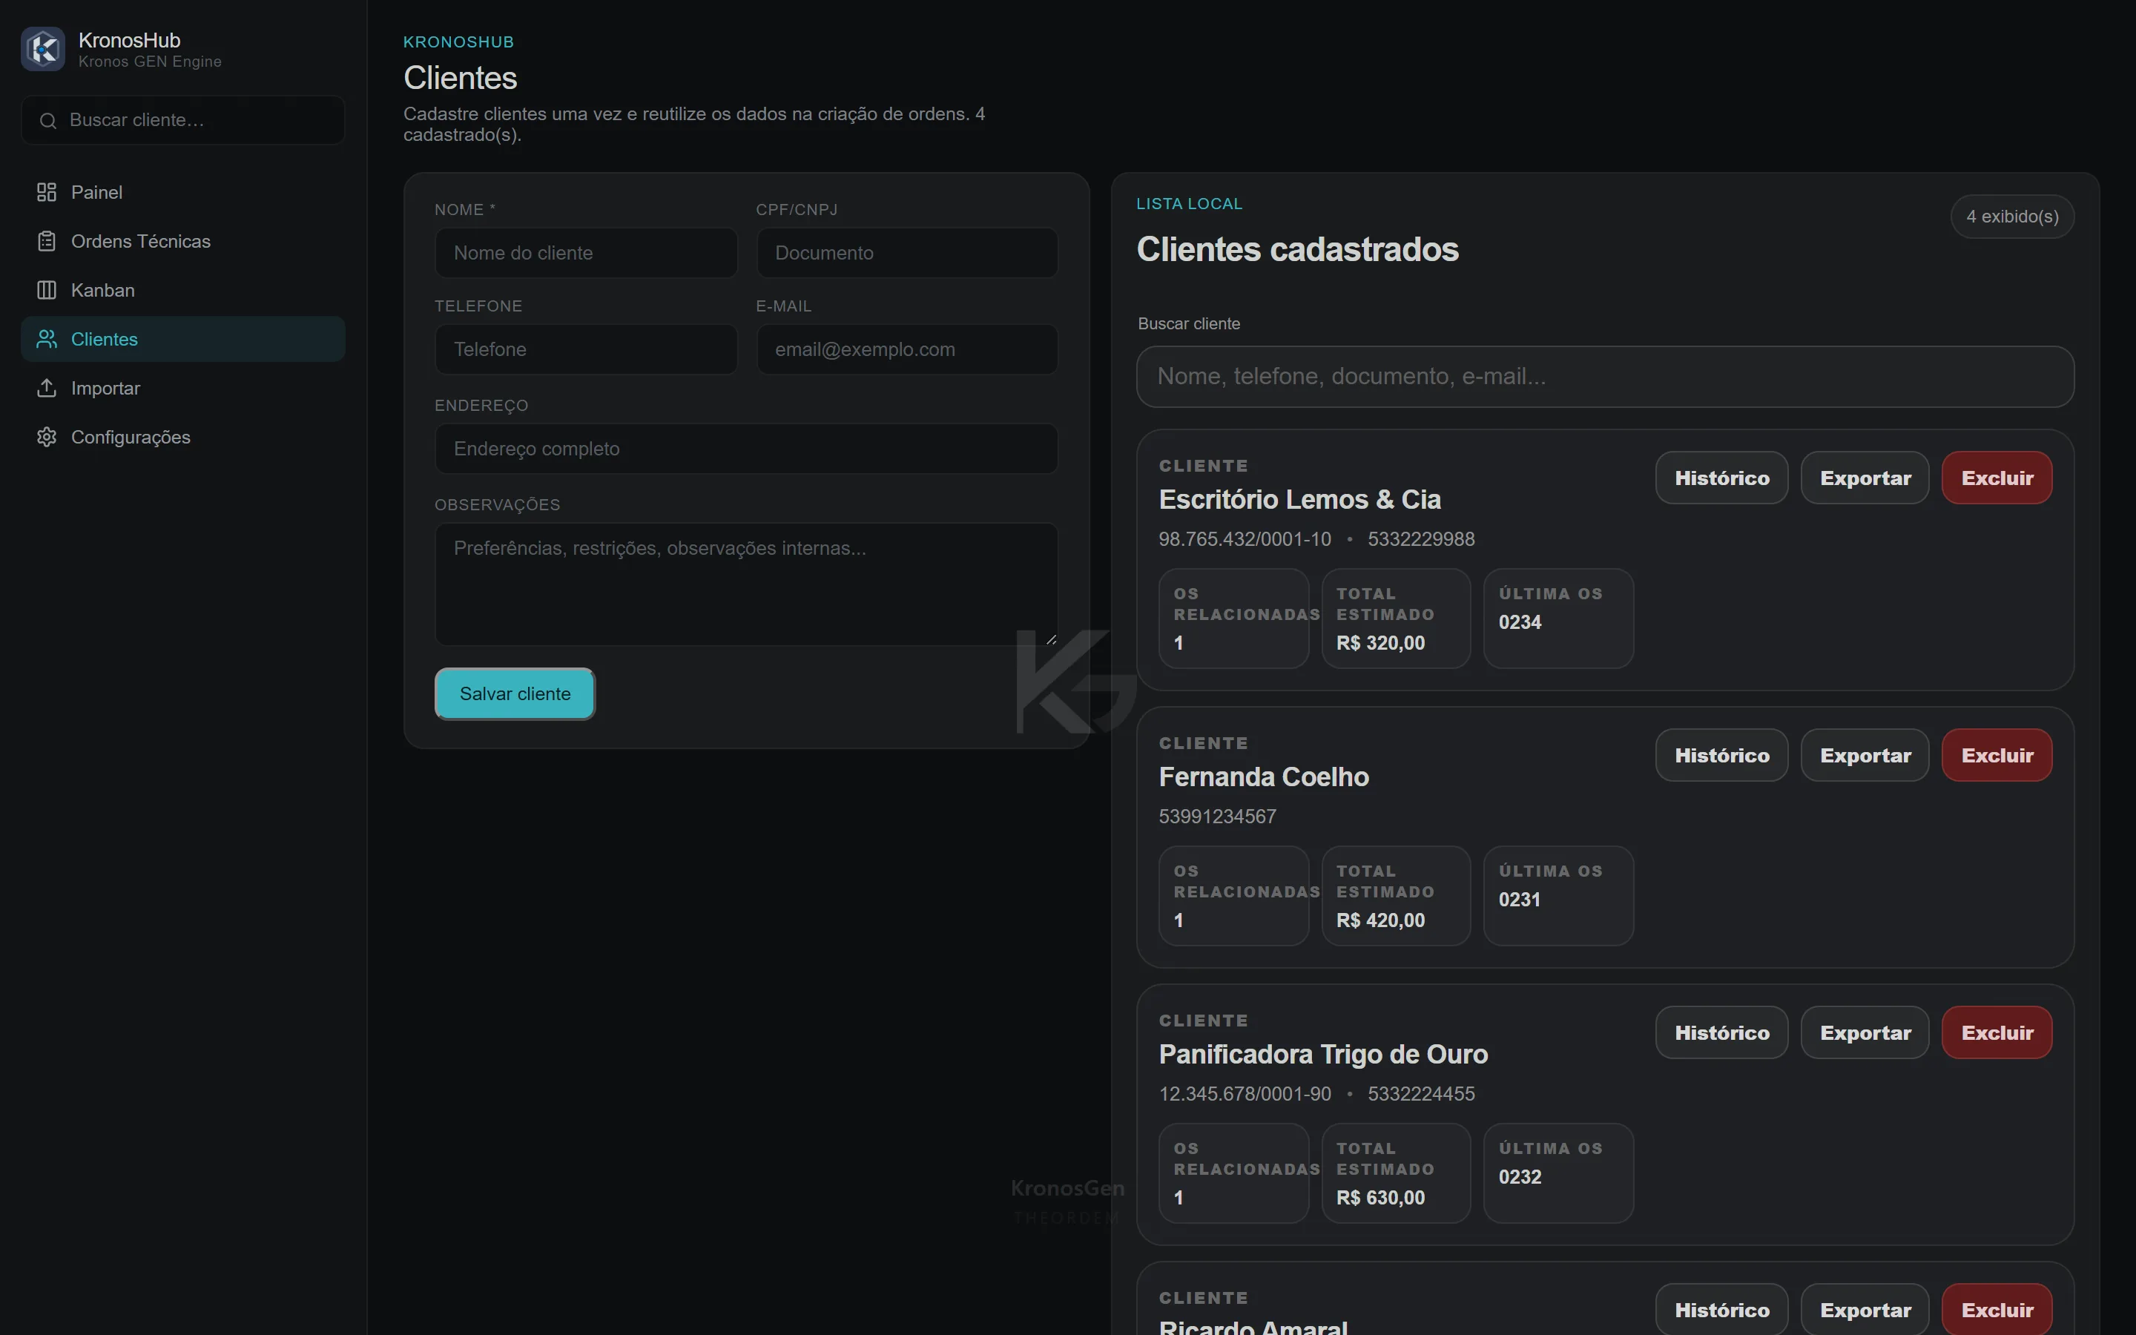This screenshot has height=1335, width=2136.
Task: Excluir the Fernanda Coelho client
Action: point(1997,755)
